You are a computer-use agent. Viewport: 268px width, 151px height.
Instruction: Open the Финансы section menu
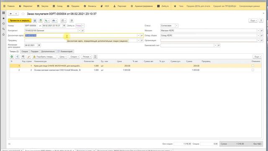coord(90,6)
